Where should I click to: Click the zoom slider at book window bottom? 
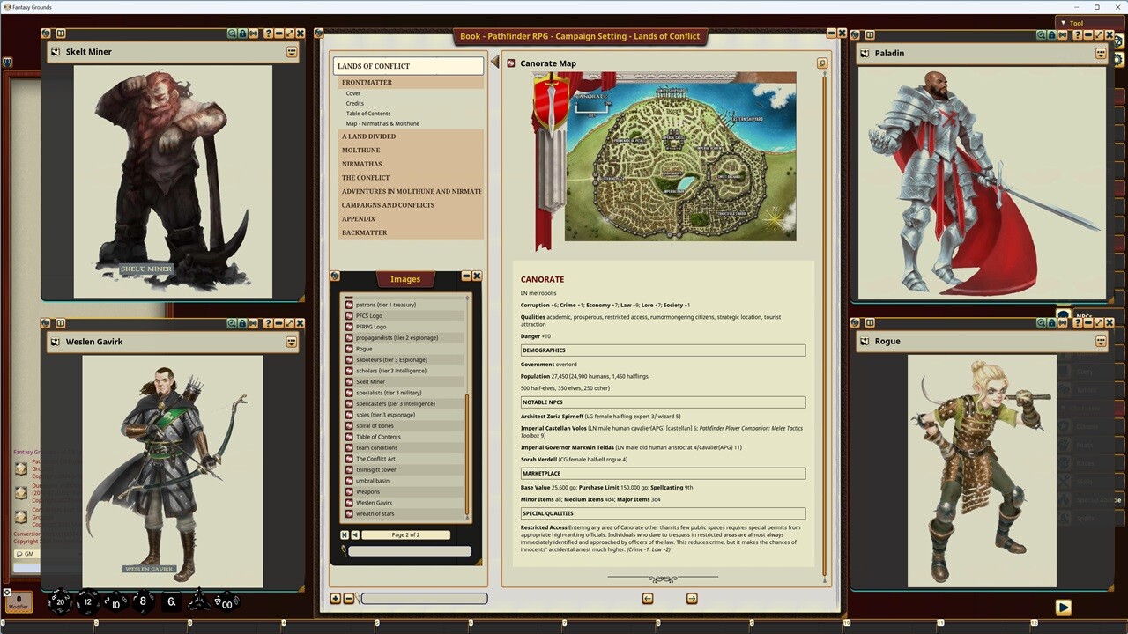coord(423,598)
